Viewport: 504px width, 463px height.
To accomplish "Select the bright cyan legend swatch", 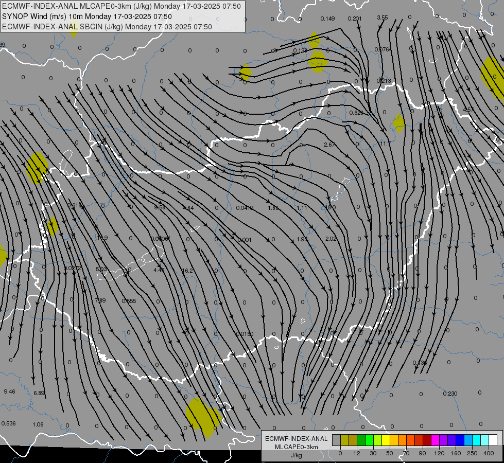I will point(476,440).
